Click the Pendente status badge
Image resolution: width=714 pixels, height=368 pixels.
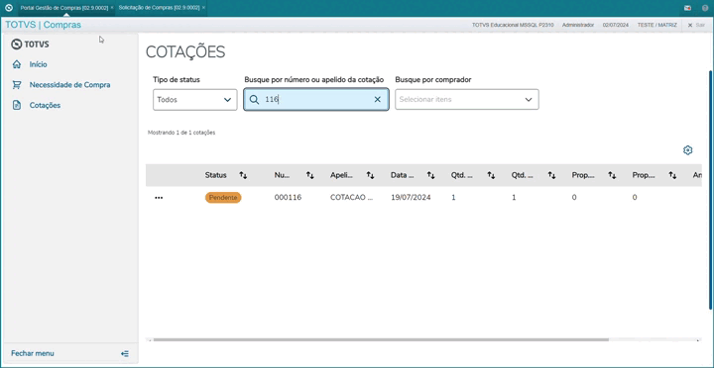223,198
